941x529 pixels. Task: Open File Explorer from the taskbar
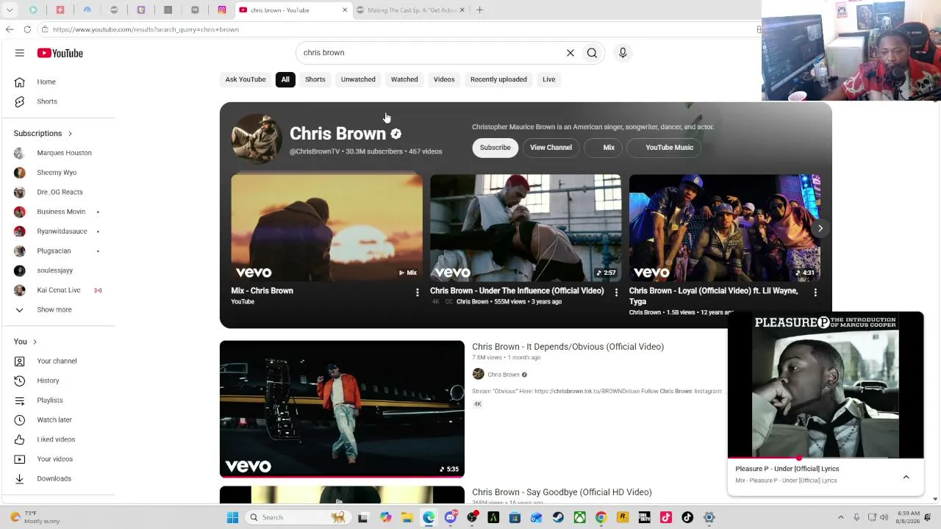(407, 517)
